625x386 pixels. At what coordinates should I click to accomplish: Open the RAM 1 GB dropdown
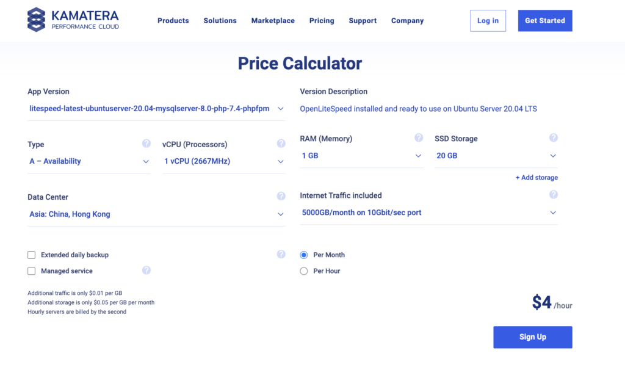pyautogui.click(x=361, y=156)
